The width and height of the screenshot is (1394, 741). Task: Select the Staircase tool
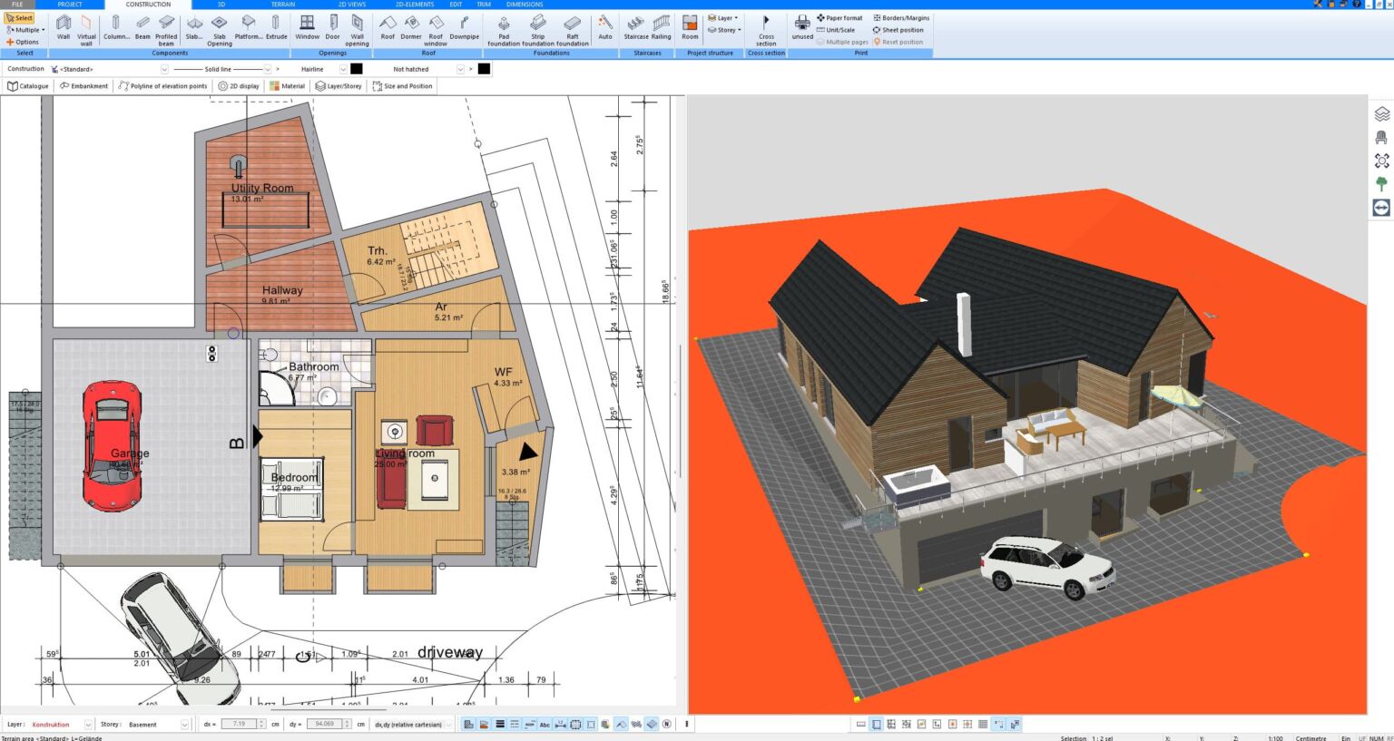click(635, 27)
